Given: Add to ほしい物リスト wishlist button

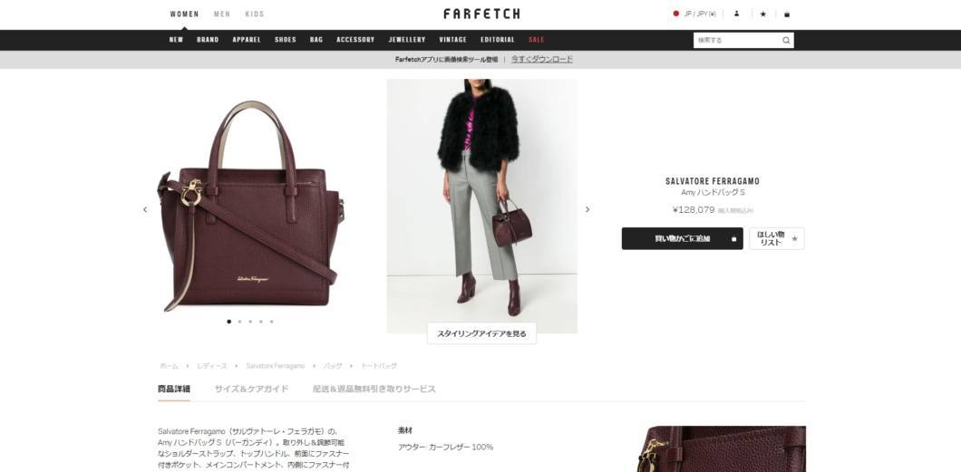Looking at the screenshot, I should [x=777, y=239].
